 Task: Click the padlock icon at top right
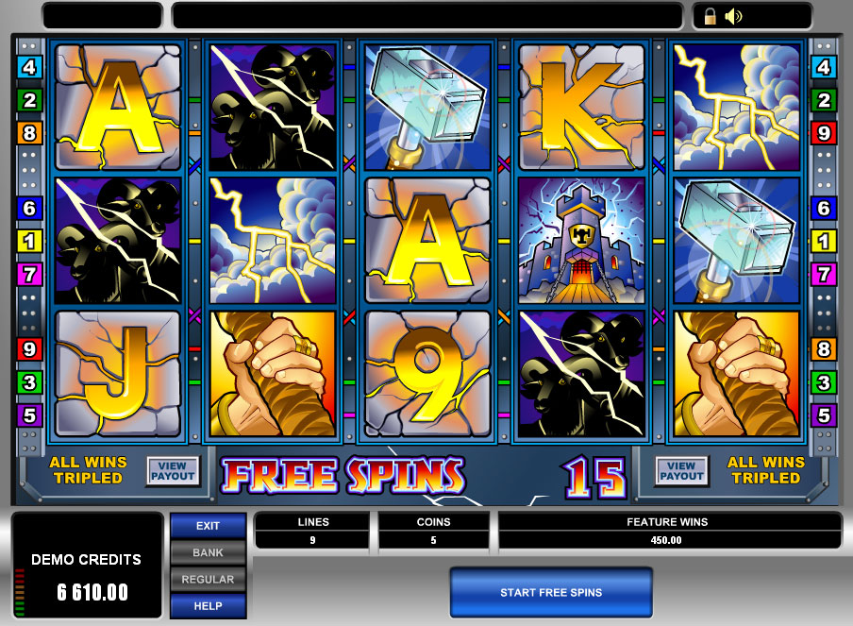click(710, 17)
